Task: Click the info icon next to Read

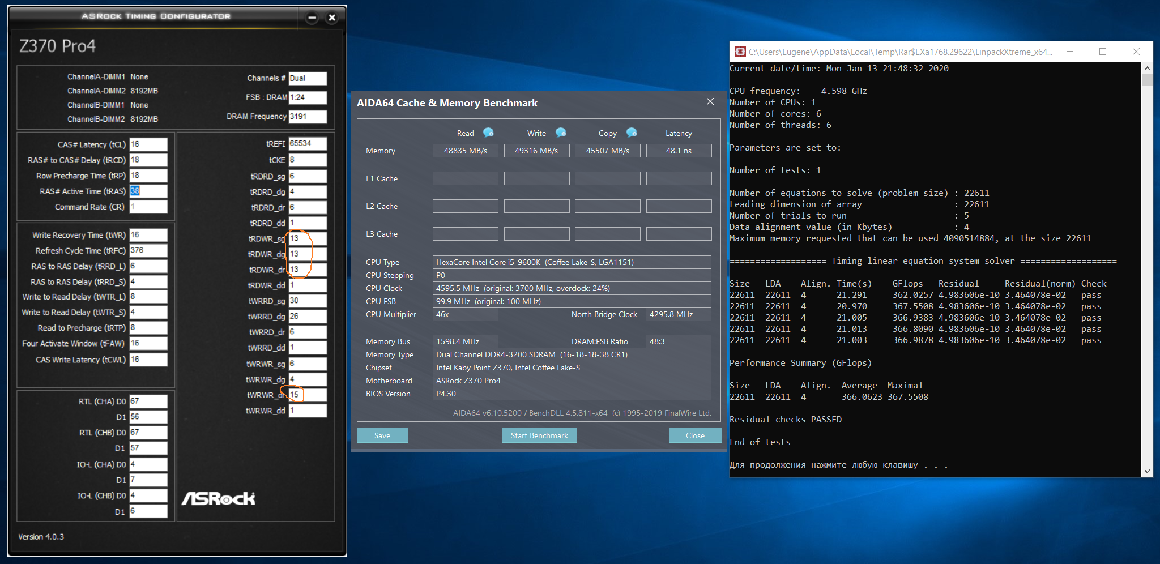Action: pyautogui.click(x=488, y=133)
